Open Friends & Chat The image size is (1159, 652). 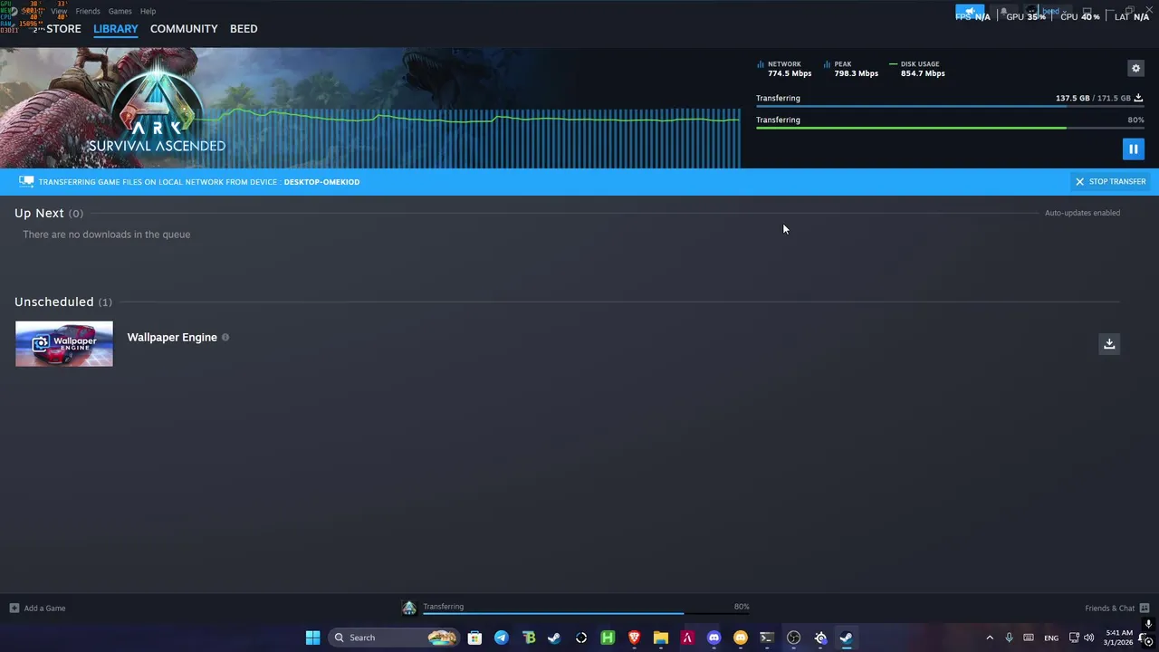(x=1117, y=608)
